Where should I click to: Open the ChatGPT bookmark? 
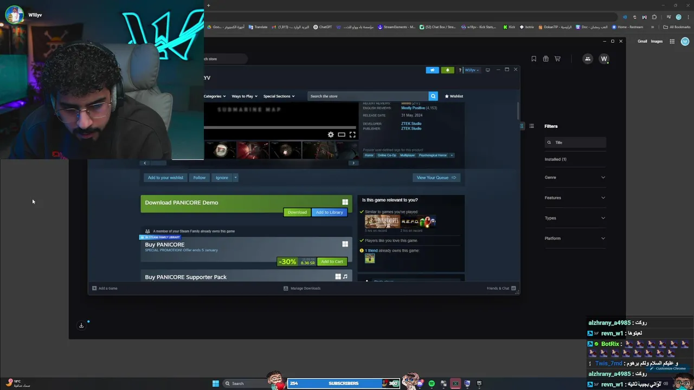323,27
